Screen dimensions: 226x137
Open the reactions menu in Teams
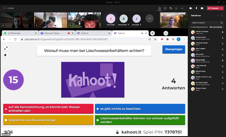171,8
